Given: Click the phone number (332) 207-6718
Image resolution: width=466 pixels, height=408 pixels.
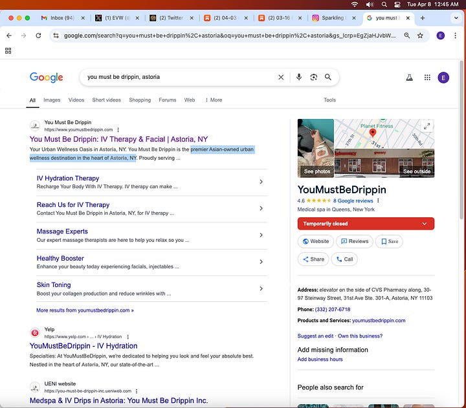Looking at the screenshot, I should coord(333,310).
